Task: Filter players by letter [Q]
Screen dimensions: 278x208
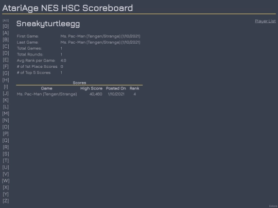Action: pos(6,140)
